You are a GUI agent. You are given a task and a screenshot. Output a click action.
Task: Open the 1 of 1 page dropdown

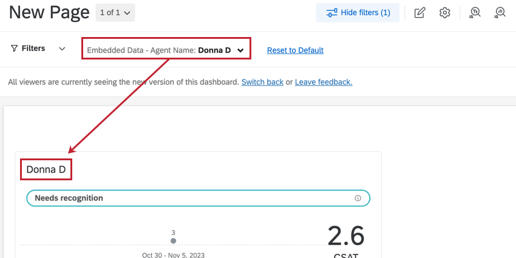point(115,13)
